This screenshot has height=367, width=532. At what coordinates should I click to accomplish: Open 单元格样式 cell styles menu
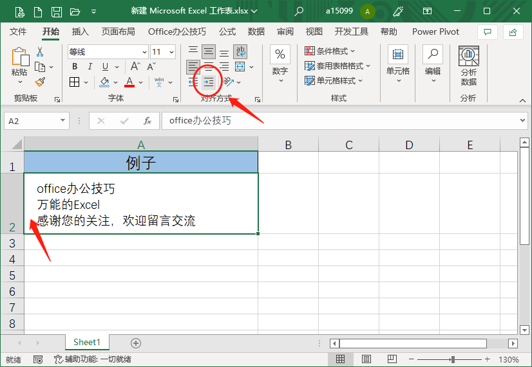[334, 81]
